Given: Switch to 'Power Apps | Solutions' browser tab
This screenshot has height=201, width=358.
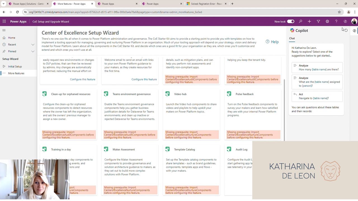Looking at the screenshot, I should (28, 4).
